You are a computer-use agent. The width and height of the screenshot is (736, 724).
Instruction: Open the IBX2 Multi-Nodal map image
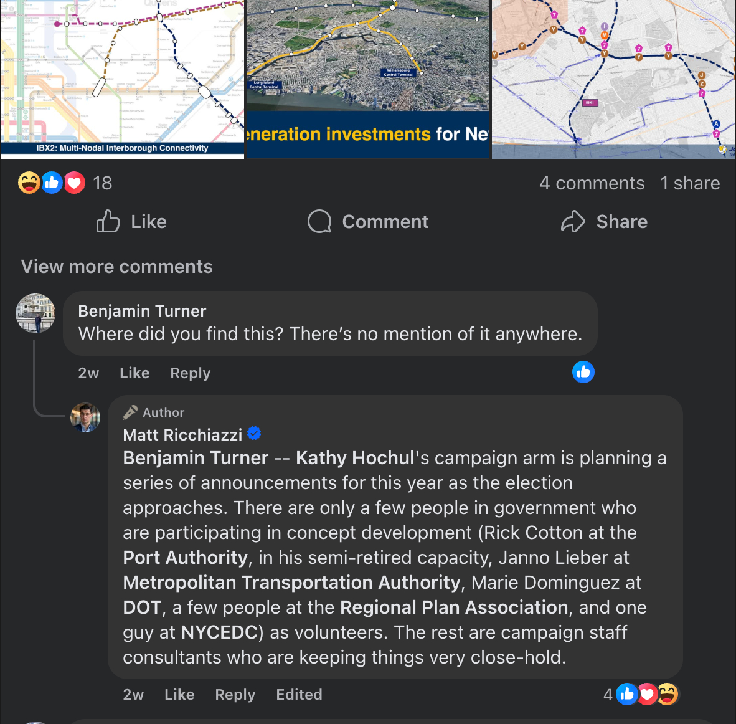122,75
